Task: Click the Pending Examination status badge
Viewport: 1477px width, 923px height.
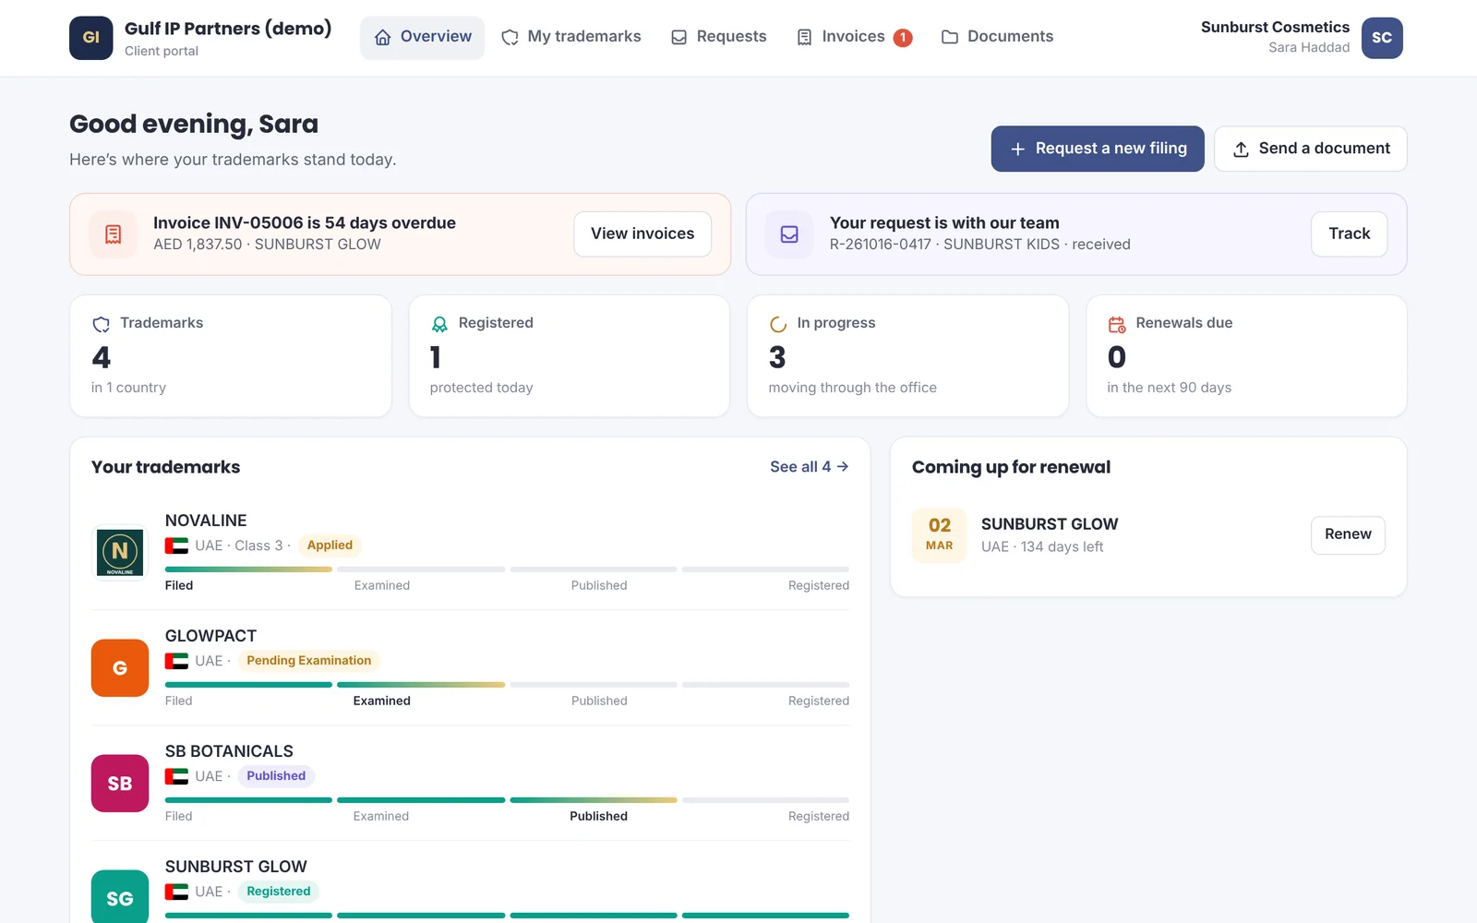Action: click(x=308, y=661)
